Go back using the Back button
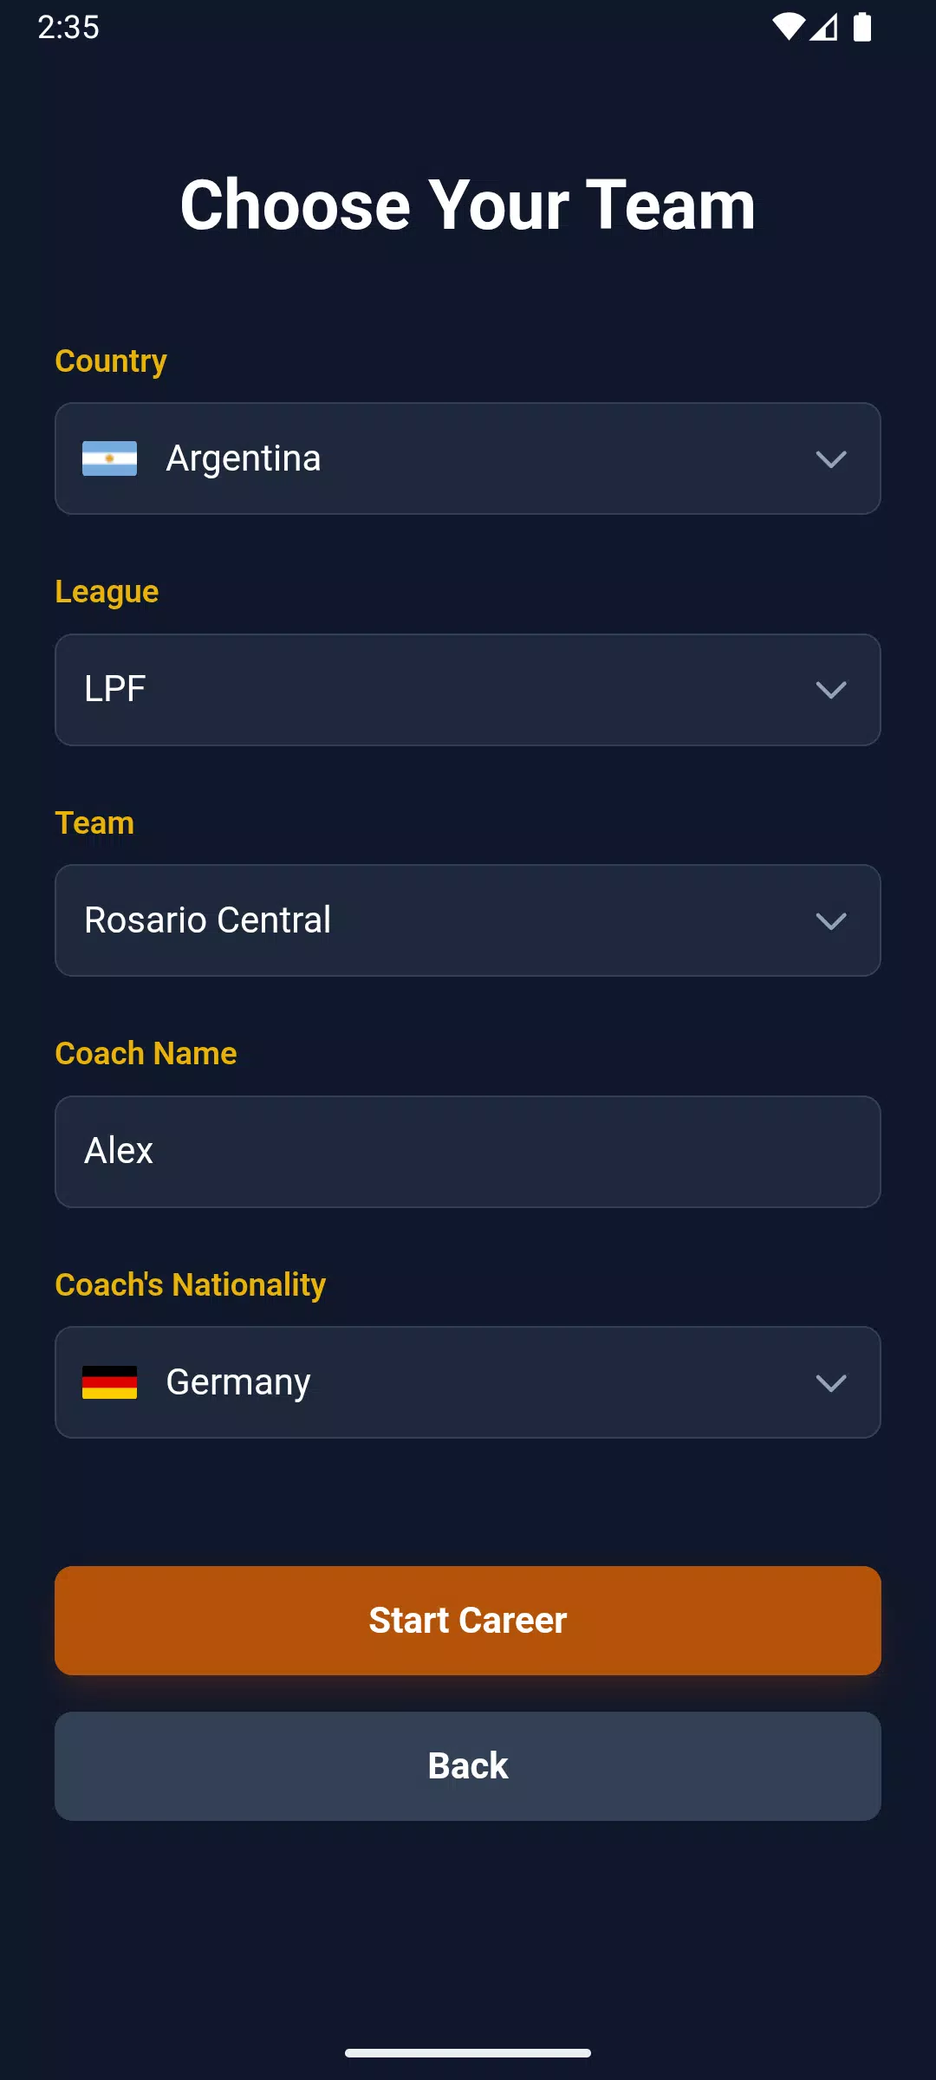936x2080 pixels. pyautogui.click(x=468, y=1766)
